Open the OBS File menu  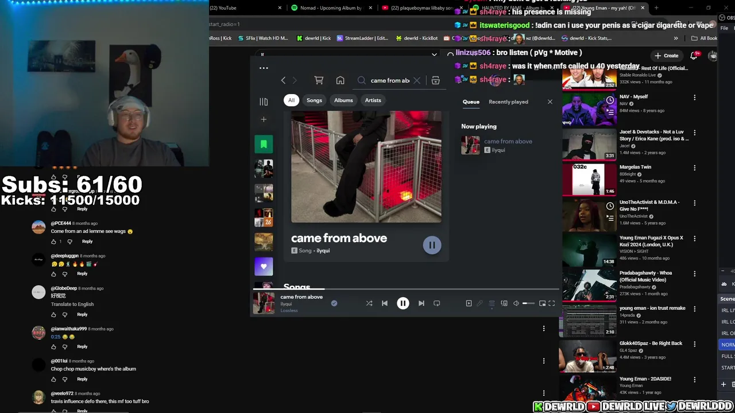pyautogui.click(x=725, y=28)
